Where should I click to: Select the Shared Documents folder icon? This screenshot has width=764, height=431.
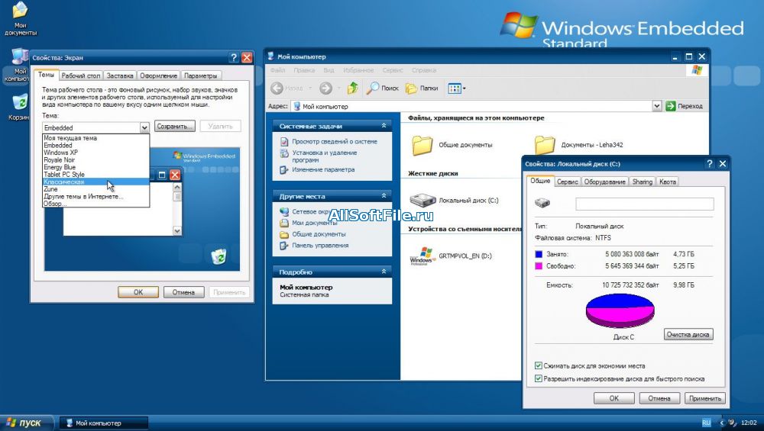point(422,145)
